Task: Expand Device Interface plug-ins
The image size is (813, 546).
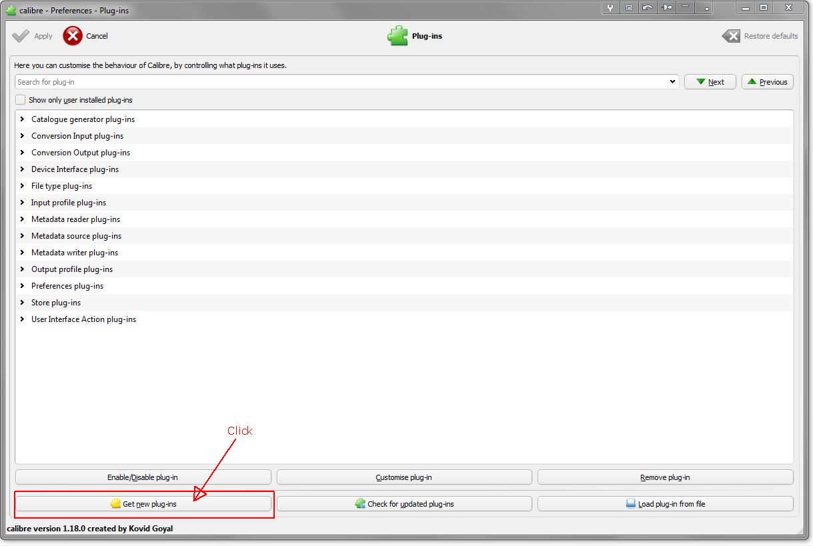Action: [22, 169]
